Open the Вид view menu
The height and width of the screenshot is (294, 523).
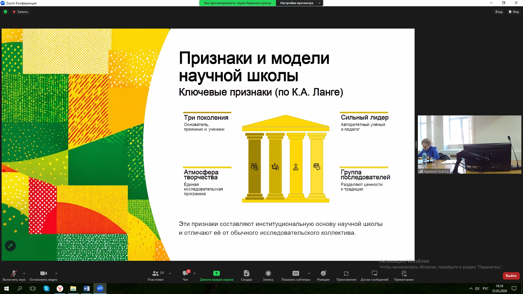tap(514, 12)
